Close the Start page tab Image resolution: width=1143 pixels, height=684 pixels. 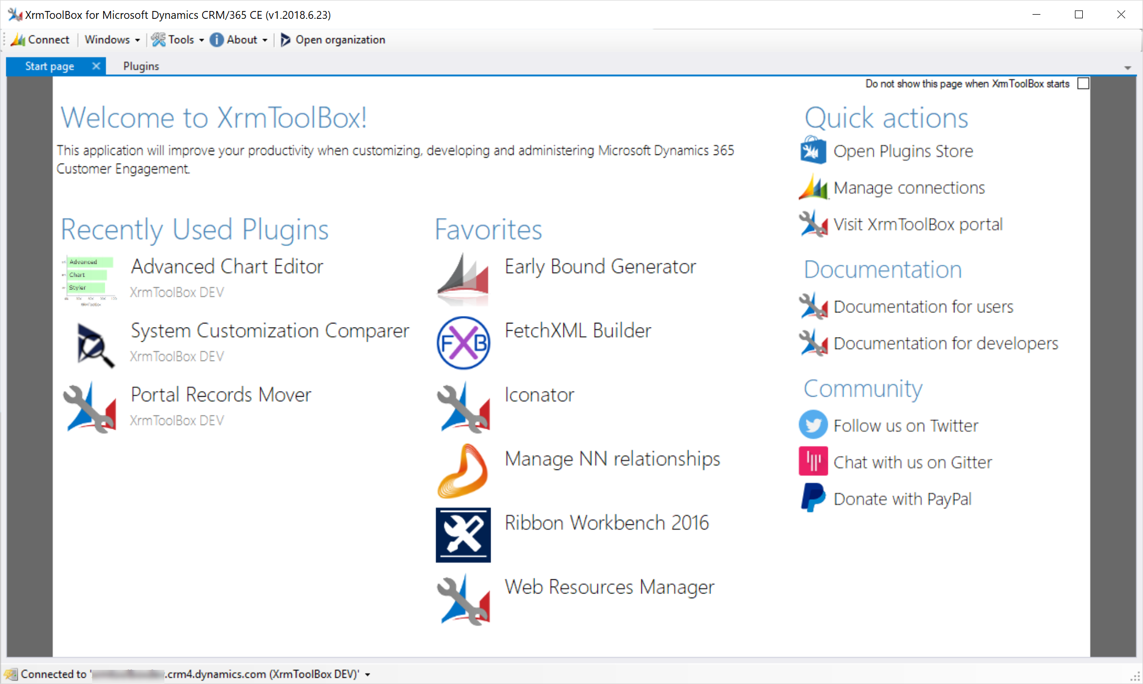tap(96, 66)
